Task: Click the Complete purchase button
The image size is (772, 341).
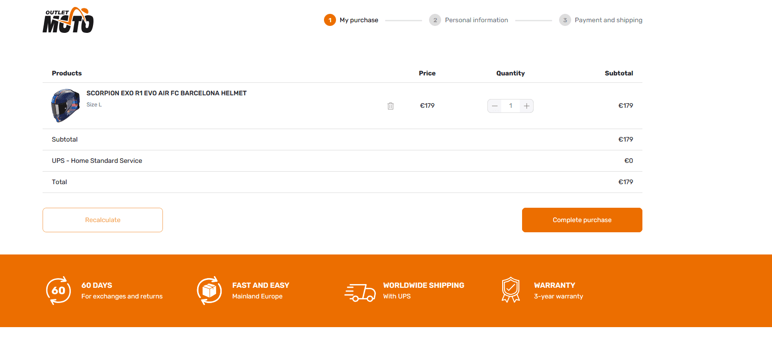Action: (x=582, y=220)
